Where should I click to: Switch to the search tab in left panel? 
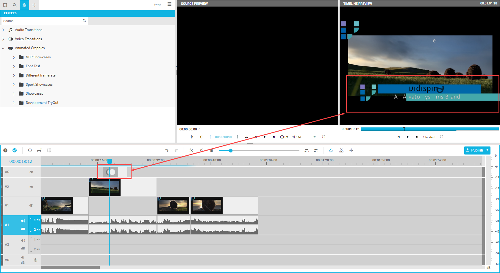pyautogui.click(x=15, y=5)
